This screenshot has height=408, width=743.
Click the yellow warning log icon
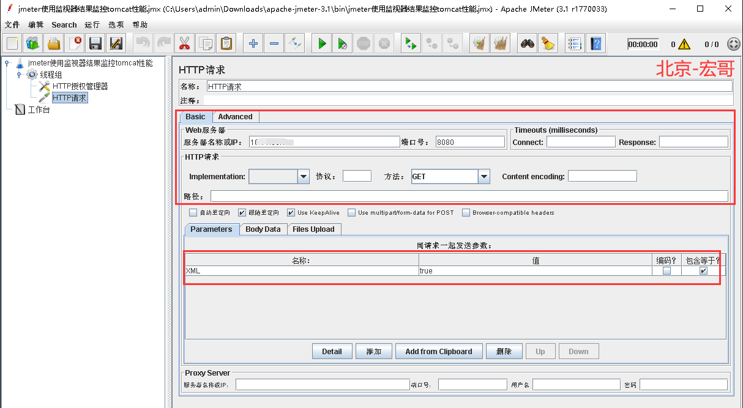tap(684, 44)
